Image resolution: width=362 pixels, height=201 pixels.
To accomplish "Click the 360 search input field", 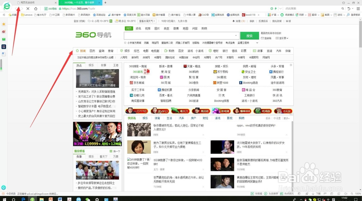I will [x=181, y=36].
